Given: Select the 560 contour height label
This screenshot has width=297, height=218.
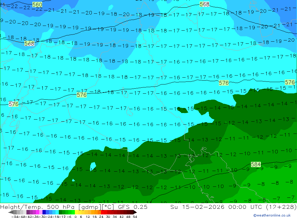Looking at the screenshot, I should (x=37, y=4).
